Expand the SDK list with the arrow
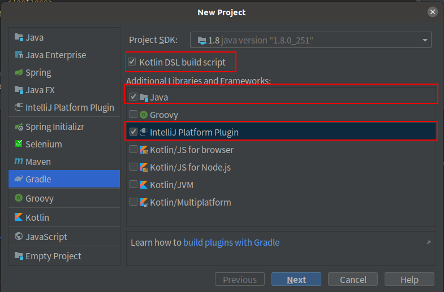 click(425, 41)
